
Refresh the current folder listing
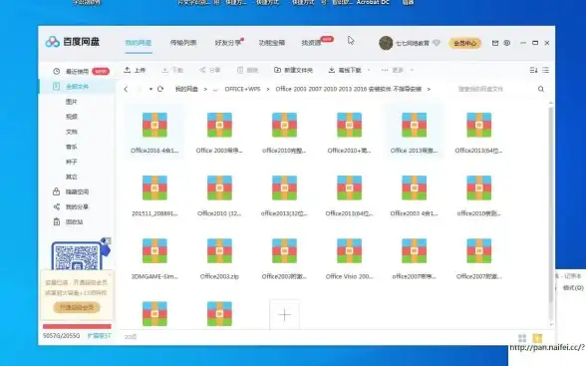pyautogui.click(x=160, y=89)
